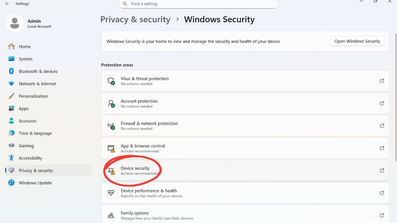Viewport: 397px width, 223px height.
Task: Open the Firewall & network protection row
Action: coord(245,126)
